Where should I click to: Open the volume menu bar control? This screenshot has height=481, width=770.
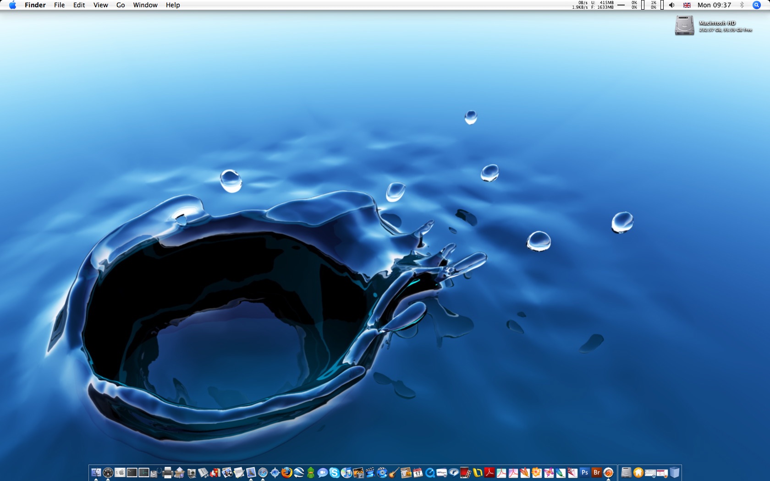click(x=671, y=5)
